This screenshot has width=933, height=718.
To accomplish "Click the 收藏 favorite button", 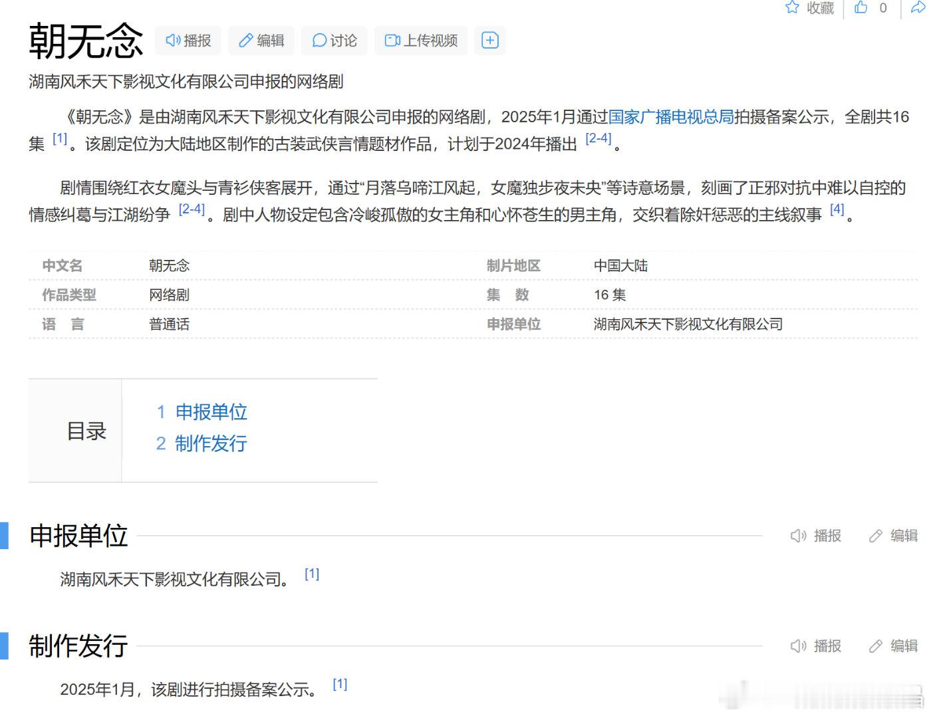I will [813, 9].
